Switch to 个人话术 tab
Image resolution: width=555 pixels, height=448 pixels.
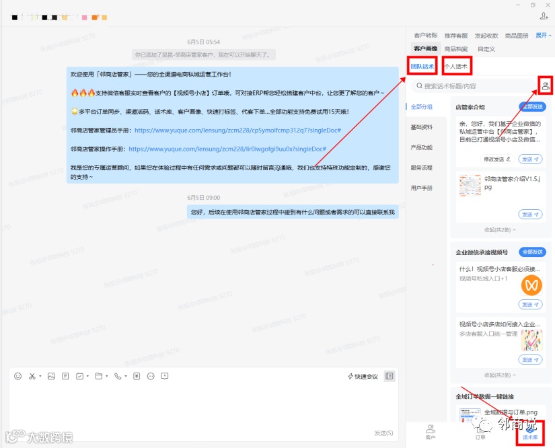click(x=456, y=66)
